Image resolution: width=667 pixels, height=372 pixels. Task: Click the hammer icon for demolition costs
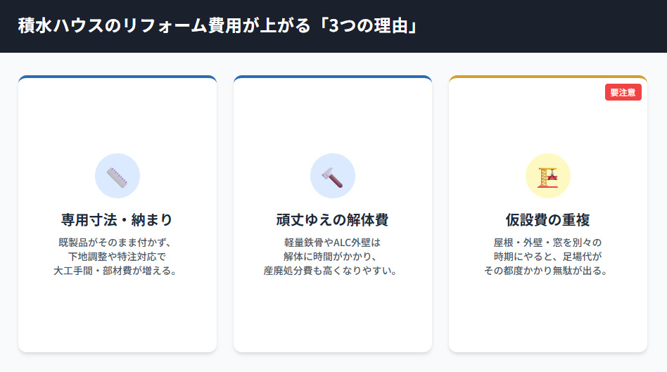[x=332, y=176]
